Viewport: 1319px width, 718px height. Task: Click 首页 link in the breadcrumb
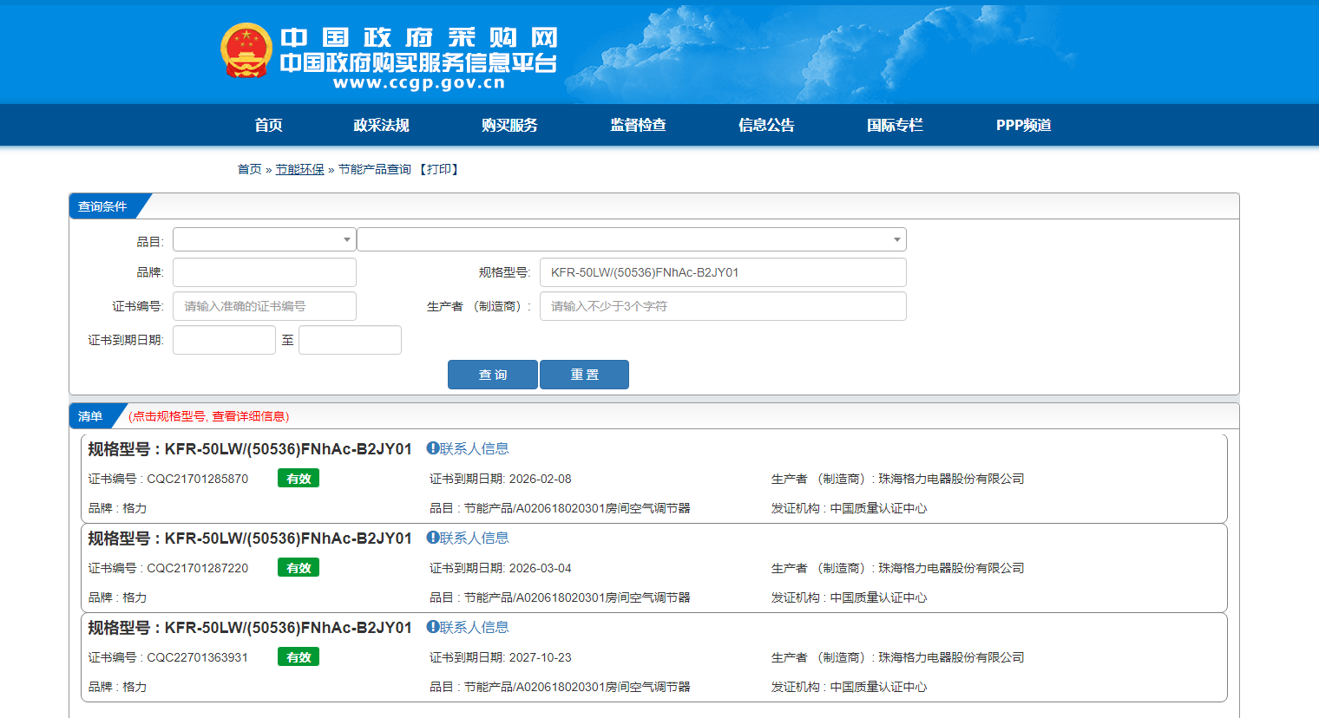pos(250,169)
